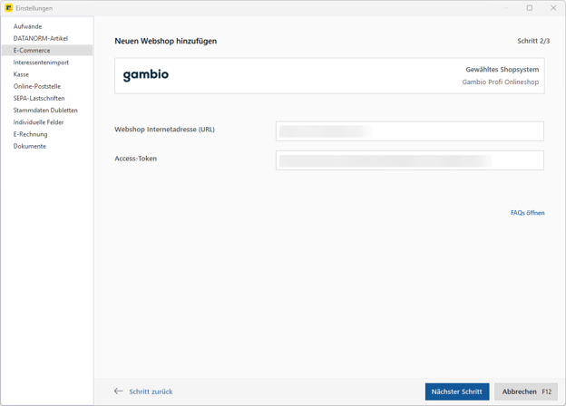Open the E-Commerce settings category
The width and height of the screenshot is (566, 406).
click(32, 51)
